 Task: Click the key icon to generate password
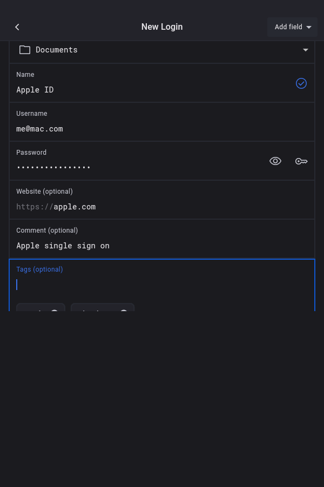pyautogui.click(x=301, y=161)
